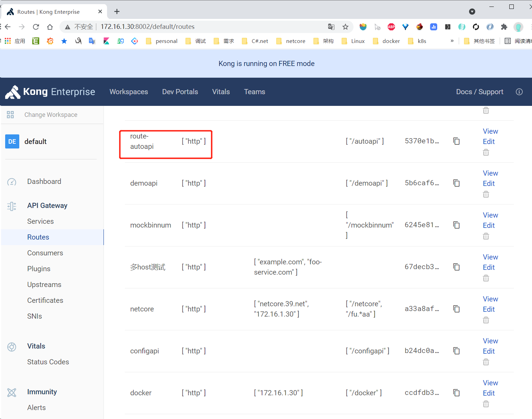This screenshot has height=419, width=532.
Task: Open Alerts under Immunity
Action: tap(36, 408)
